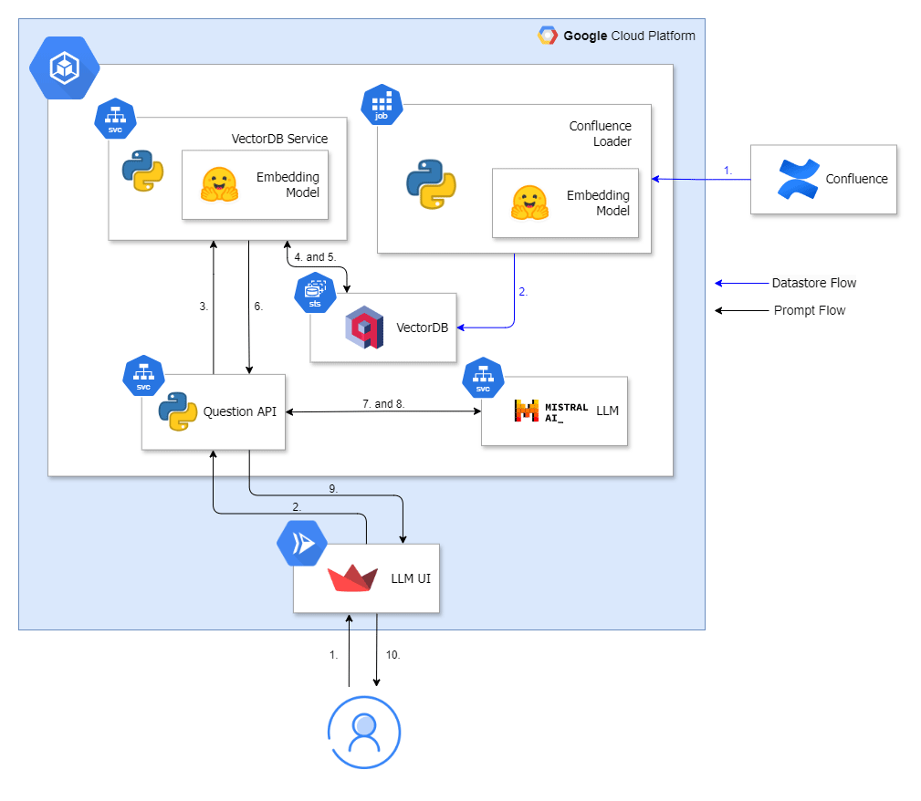Click the job icon on Confluence Loader
This screenshot has width=921, height=801.
pyautogui.click(x=382, y=105)
